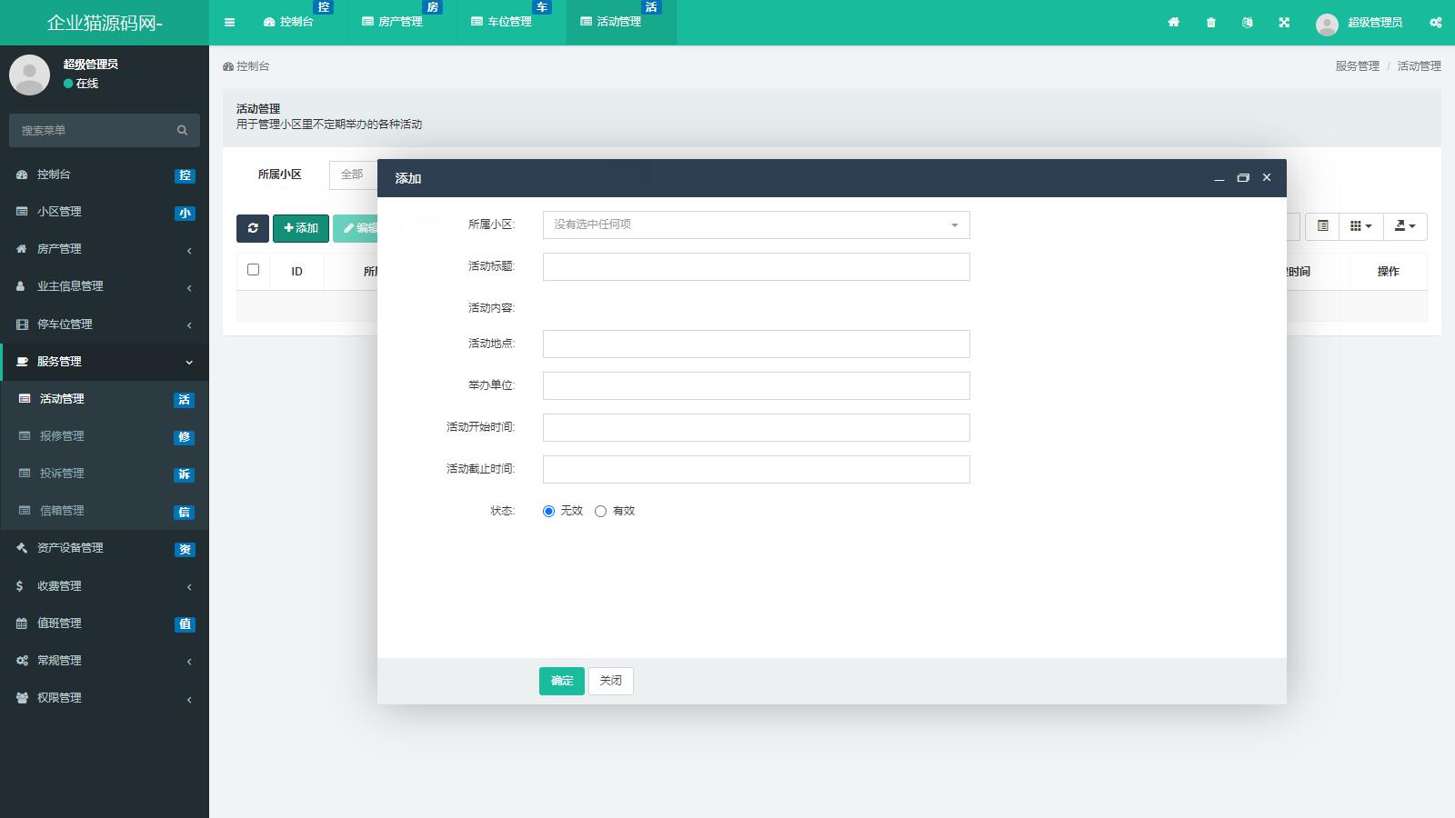Open 控制台 in the sidebar menu
This screenshot has width=1455, height=818.
[x=105, y=175]
